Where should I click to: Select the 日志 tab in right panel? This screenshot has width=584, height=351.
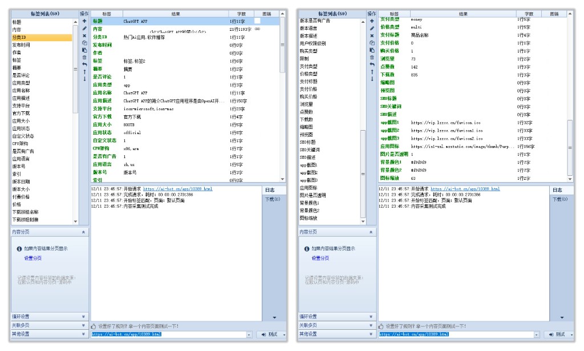point(557,190)
